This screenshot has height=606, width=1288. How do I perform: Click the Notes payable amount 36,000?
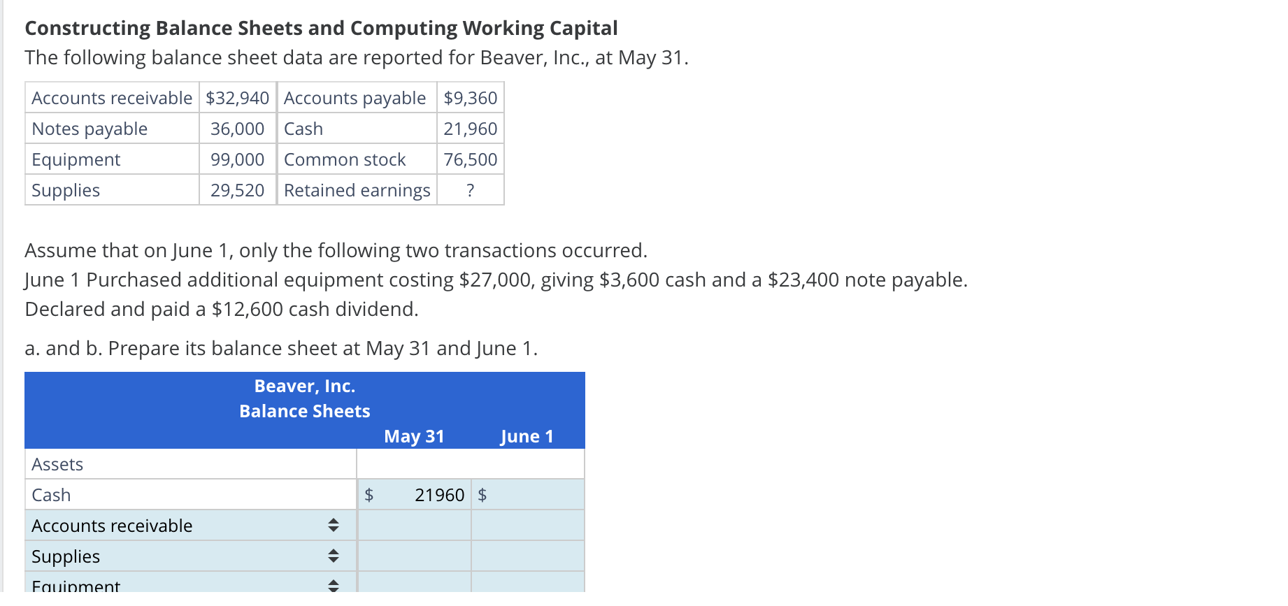(236, 129)
